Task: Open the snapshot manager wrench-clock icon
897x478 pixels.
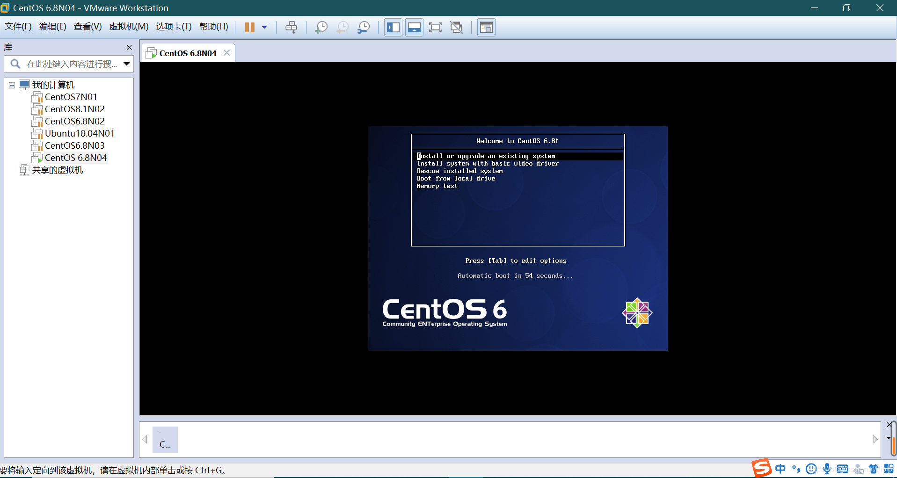Action: [x=364, y=27]
